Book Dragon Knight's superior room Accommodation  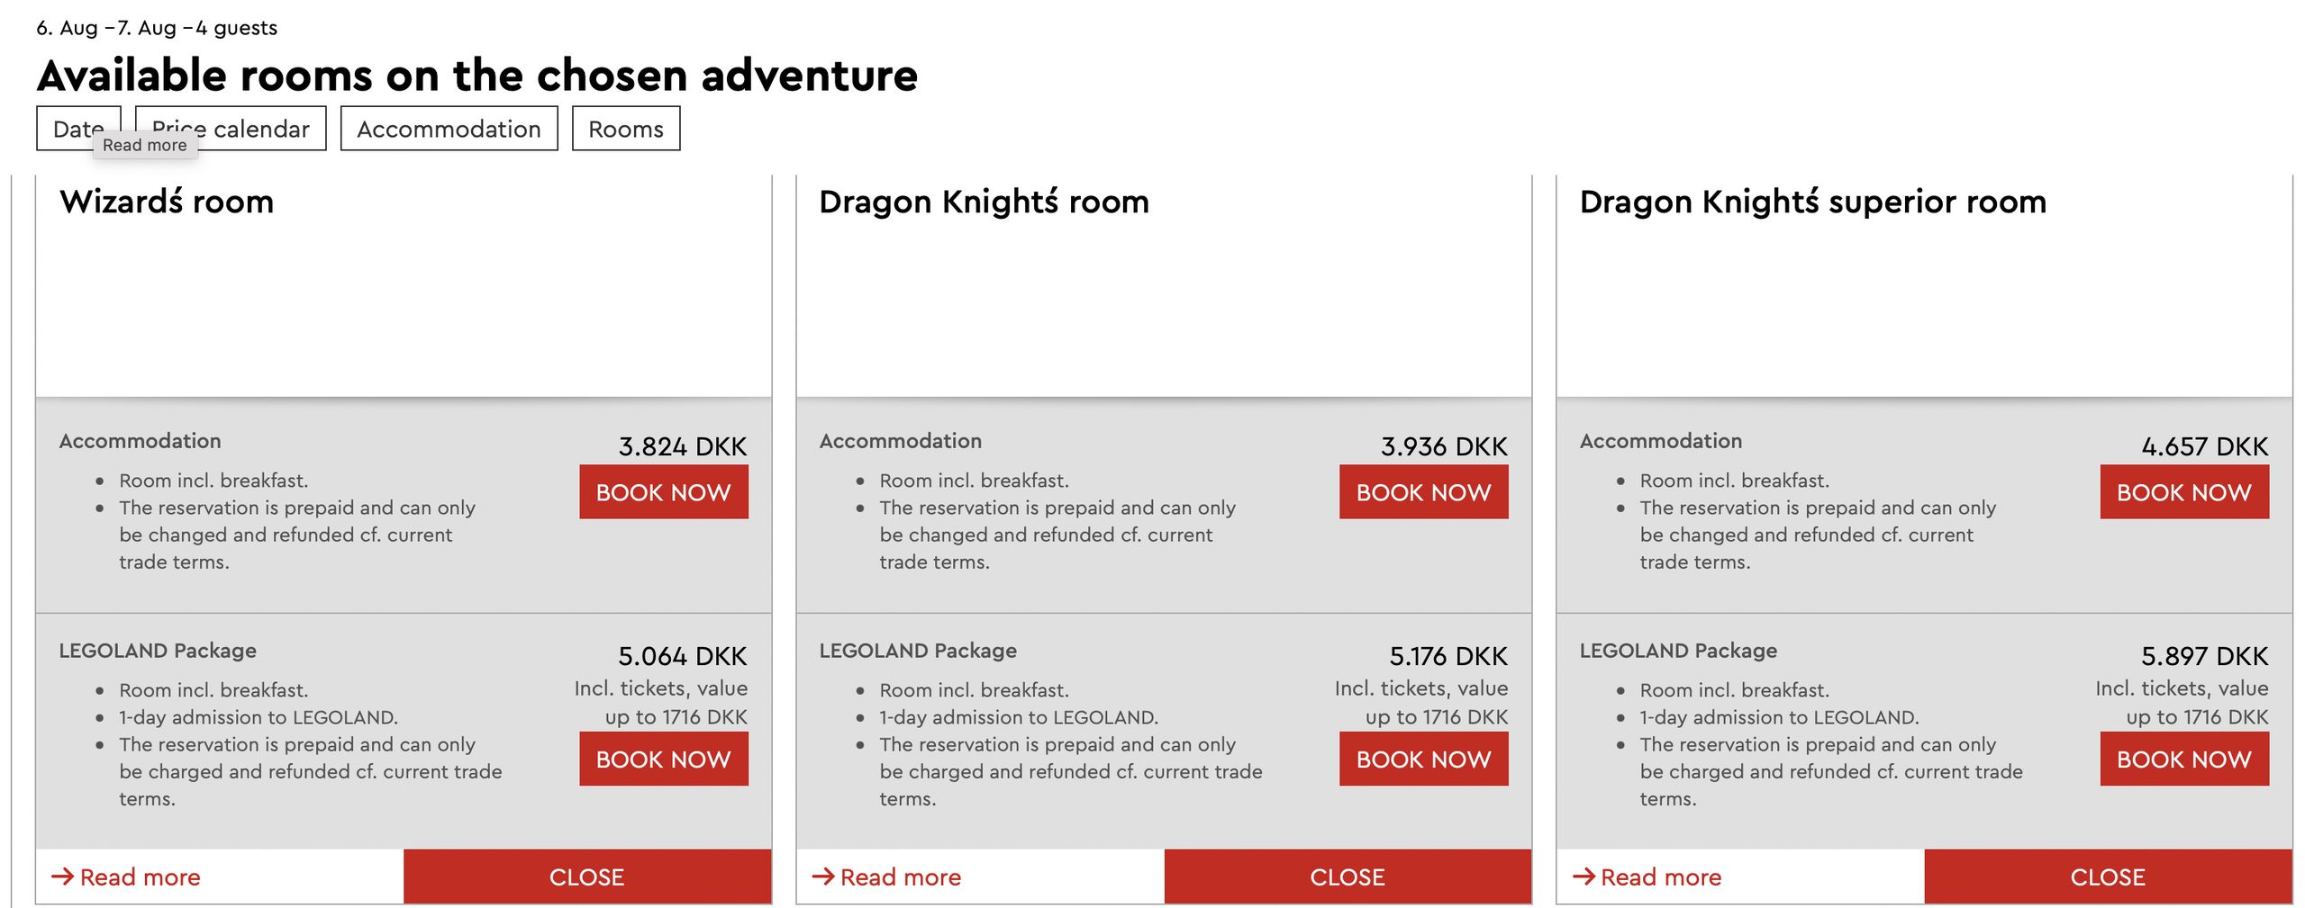click(2182, 491)
